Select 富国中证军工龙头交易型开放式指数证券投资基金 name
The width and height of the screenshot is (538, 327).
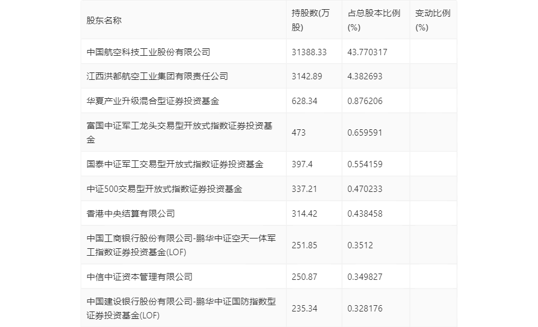point(180,133)
